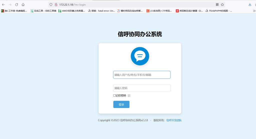Expand hidden bookmarks overflow chevron
Image resolution: width=256 pixels, height=139 pixels.
click(254, 11)
